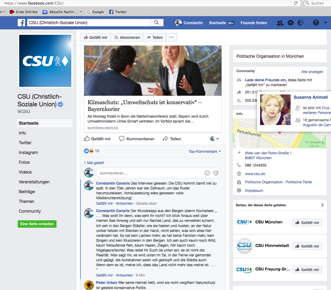
Task: Click Politische Partei category link
Action: [x=299, y=182]
